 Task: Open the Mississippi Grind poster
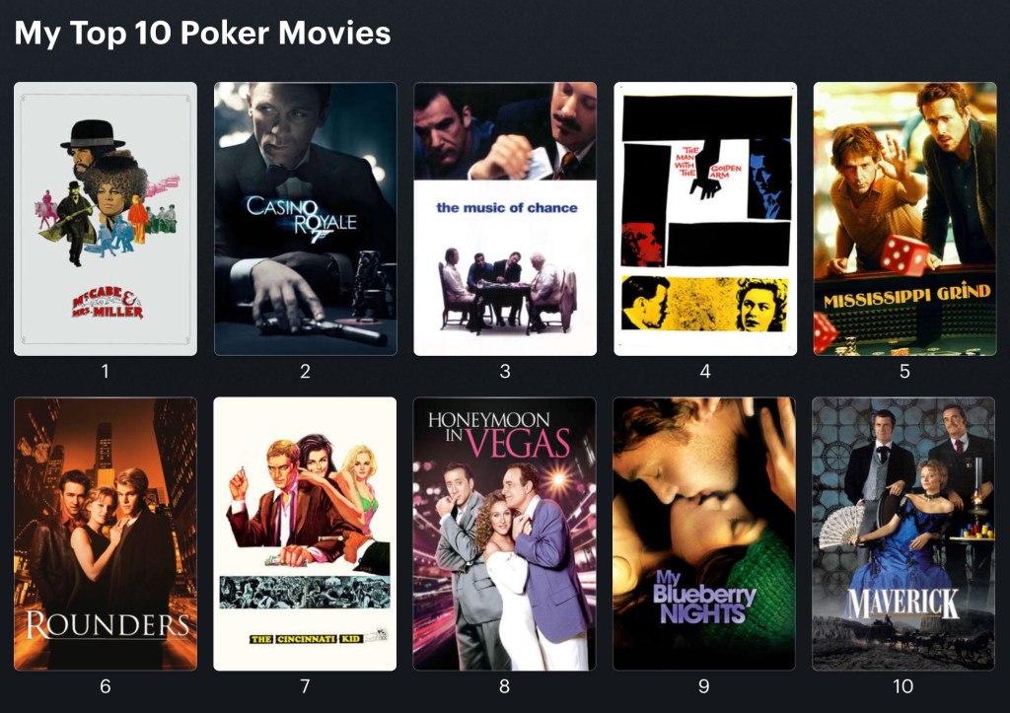click(905, 219)
